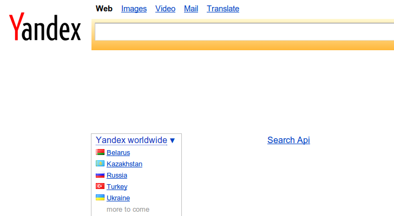
Task: Open the Turkey country link
Action: [x=117, y=187]
